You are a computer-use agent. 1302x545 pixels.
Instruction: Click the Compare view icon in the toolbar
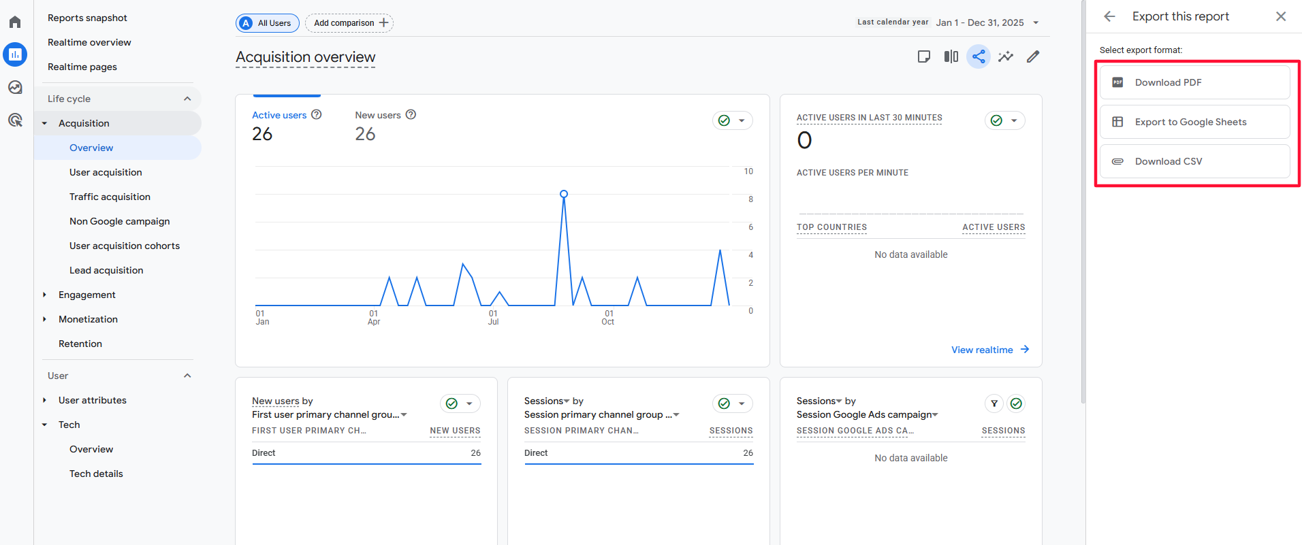pos(951,56)
